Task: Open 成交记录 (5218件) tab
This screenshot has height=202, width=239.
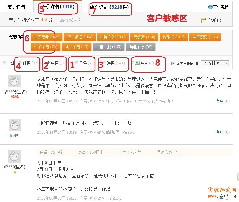Action: [x=109, y=7]
